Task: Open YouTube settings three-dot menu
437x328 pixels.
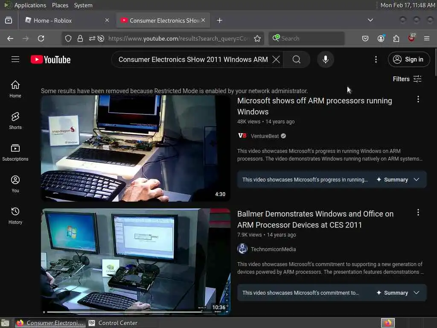Action: (x=376, y=59)
